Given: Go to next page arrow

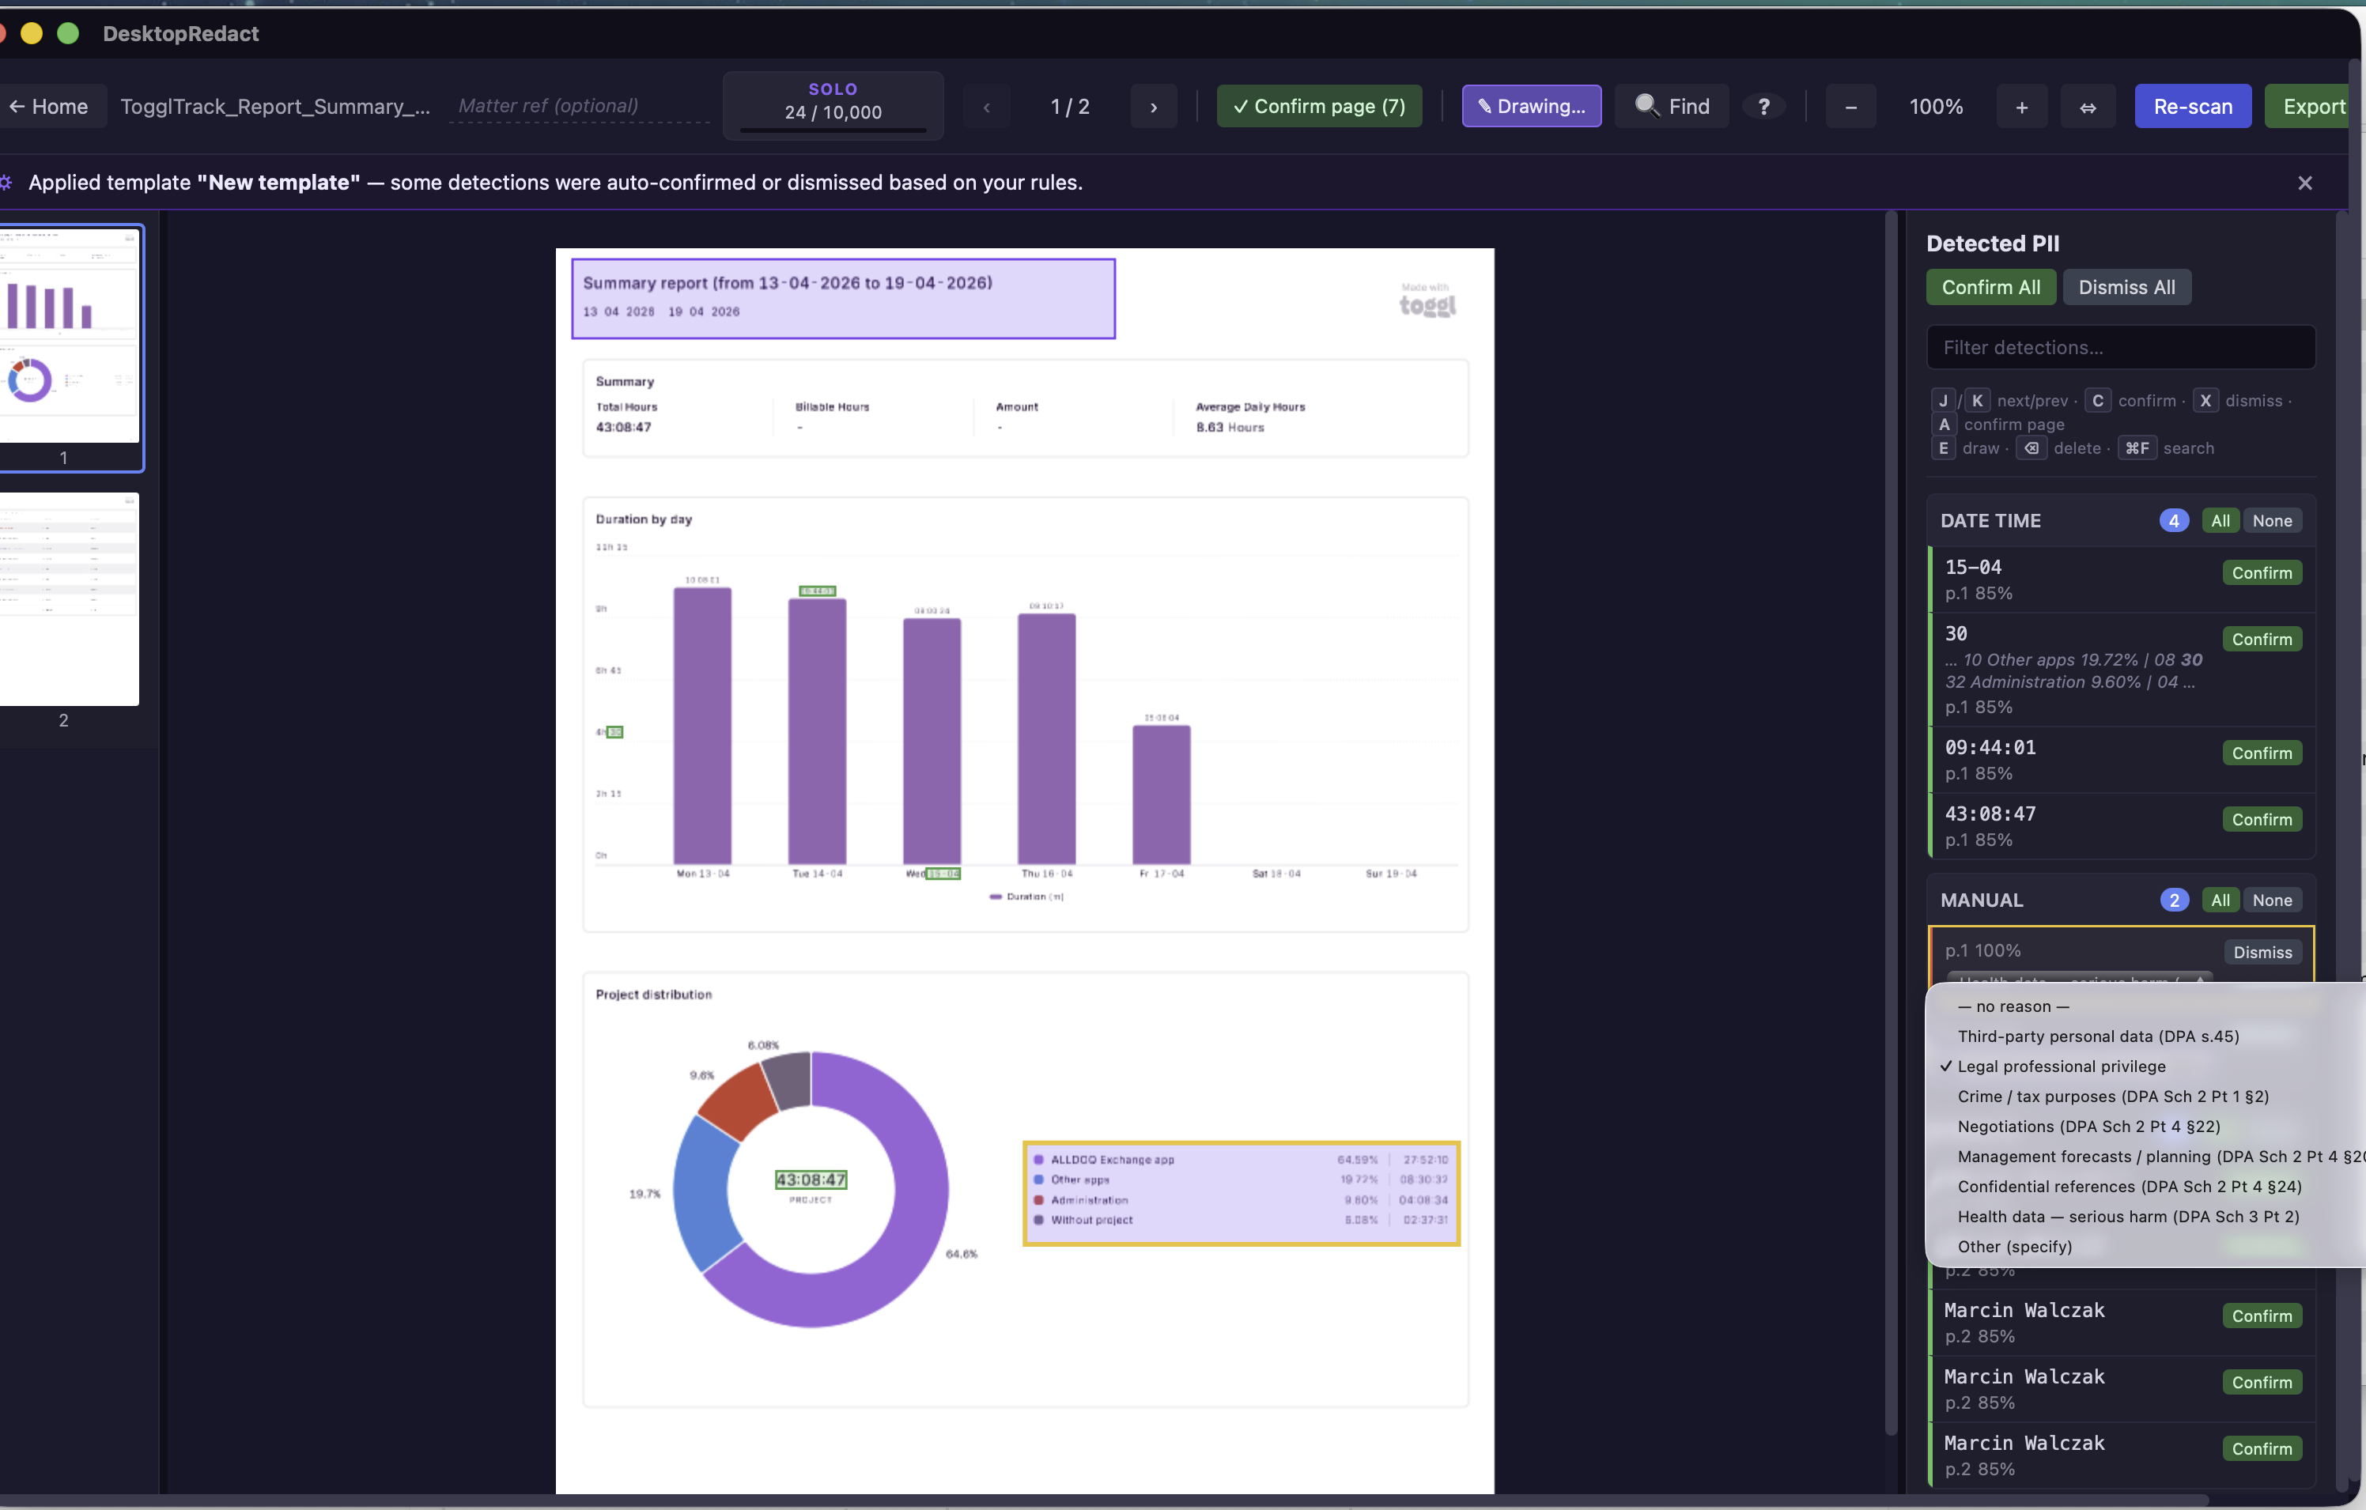Looking at the screenshot, I should (x=1152, y=106).
